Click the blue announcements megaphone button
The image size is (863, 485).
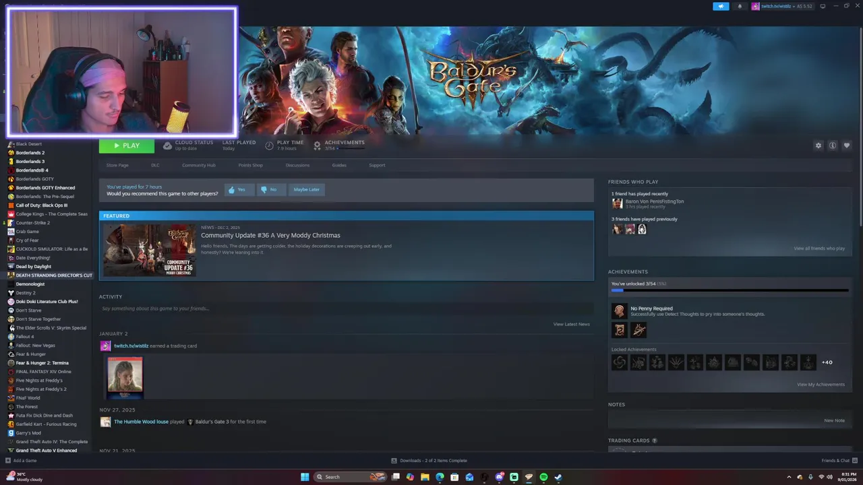click(x=721, y=6)
